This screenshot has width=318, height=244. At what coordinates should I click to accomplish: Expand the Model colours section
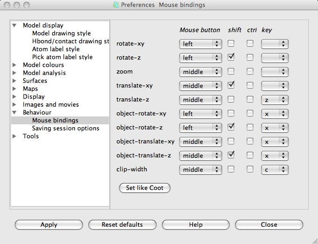coord(14,65)
